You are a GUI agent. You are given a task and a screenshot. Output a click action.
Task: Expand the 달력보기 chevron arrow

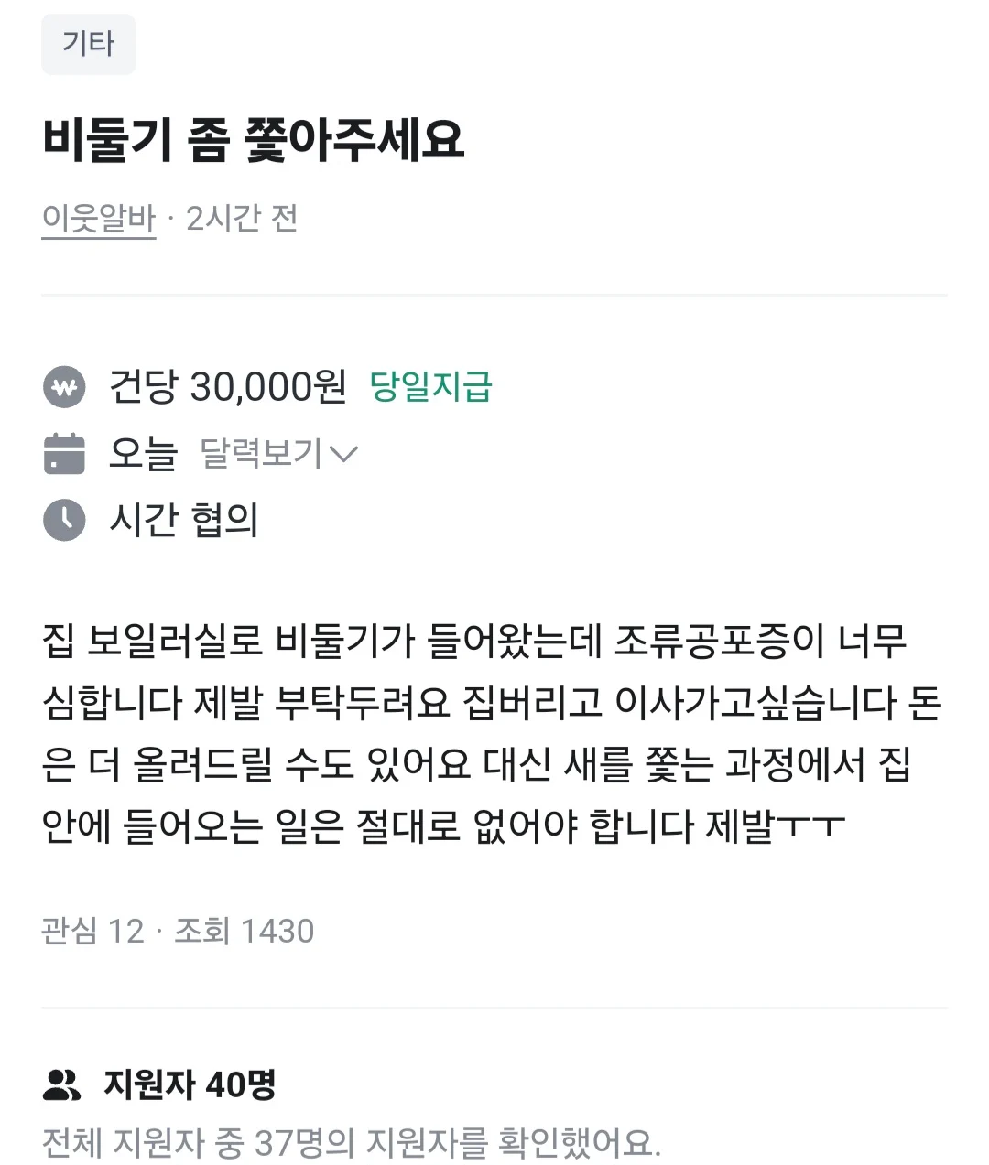tap(343, 454)
